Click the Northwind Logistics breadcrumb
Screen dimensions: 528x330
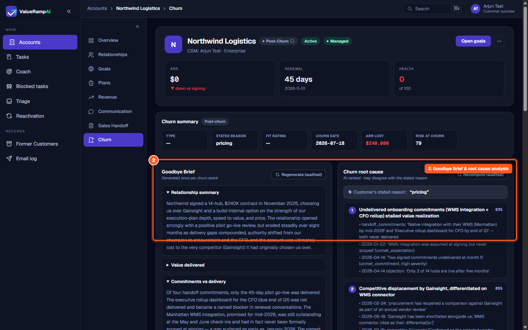[x=138, y=8]
